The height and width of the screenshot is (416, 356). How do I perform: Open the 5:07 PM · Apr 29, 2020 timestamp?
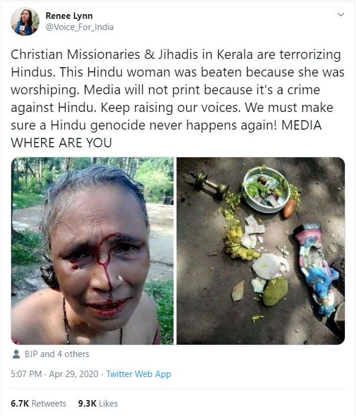[x=54, y=374]
